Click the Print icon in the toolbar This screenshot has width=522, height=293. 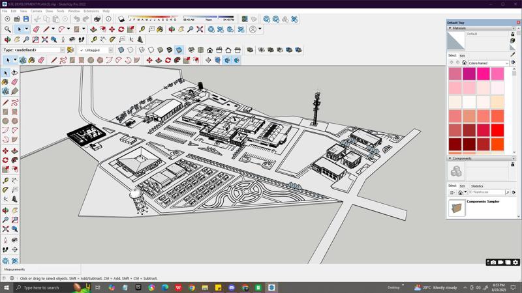click(x=97, y=19)
